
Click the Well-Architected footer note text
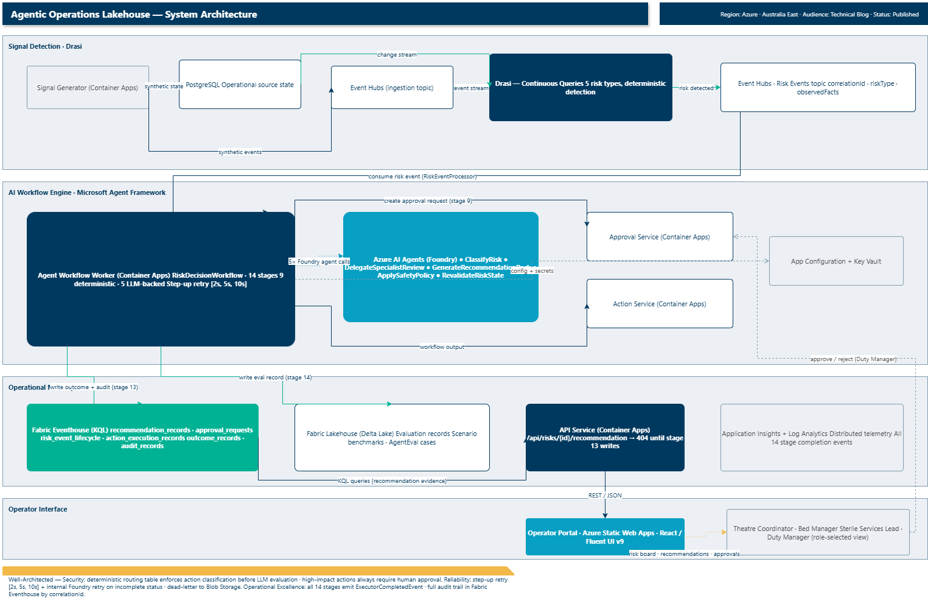tap(258, 587)
